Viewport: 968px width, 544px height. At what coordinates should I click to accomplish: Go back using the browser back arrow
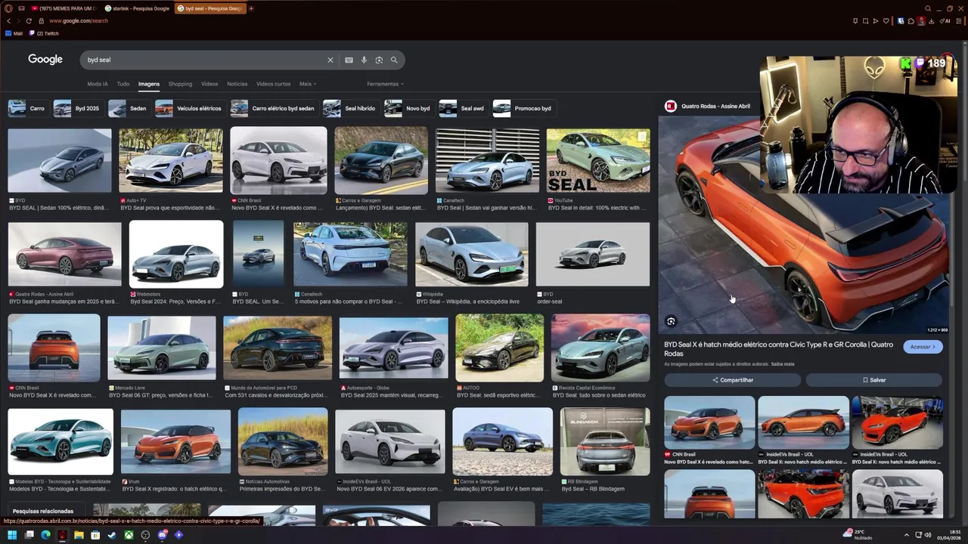tap(8, 20)
